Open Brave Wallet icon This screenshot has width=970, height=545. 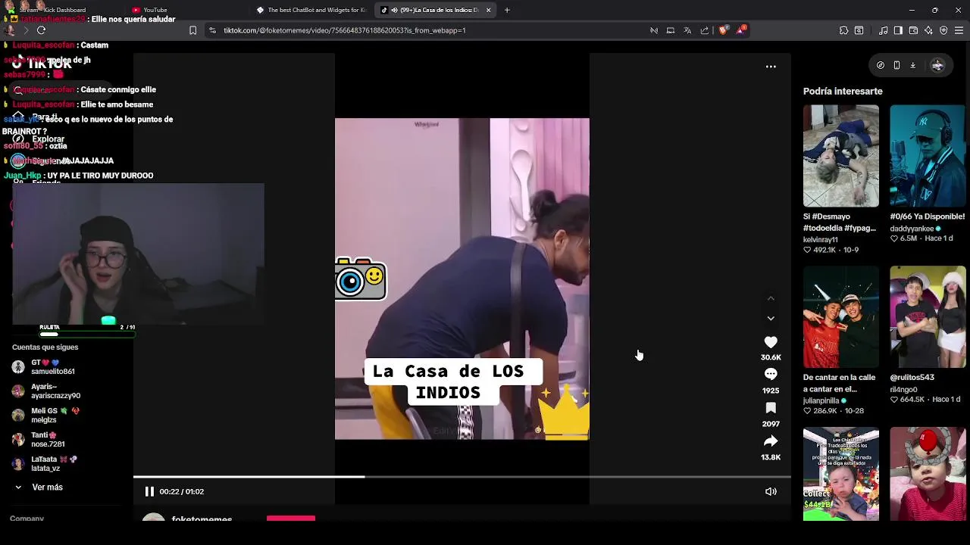[913, 30]
